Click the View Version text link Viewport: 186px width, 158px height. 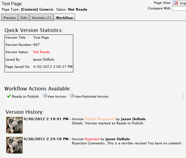click(57, 97)
